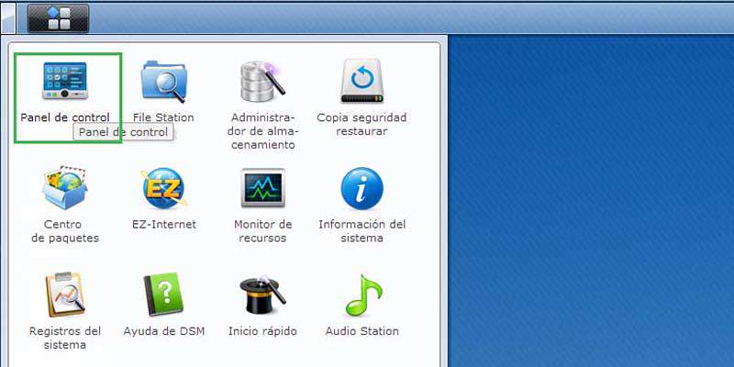Viewport: 734px width, 367px height.
Task: Open Información del sistema
Action: click(361, 188)
